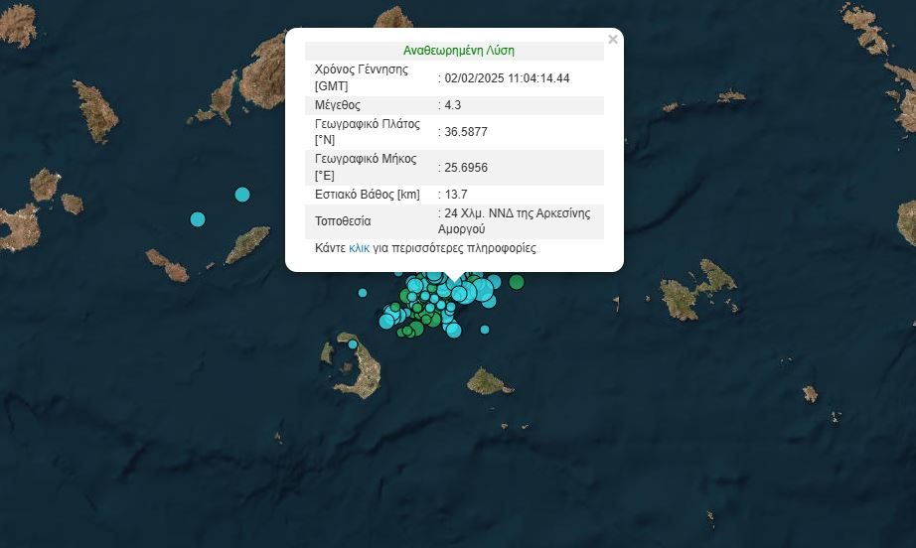Click the 'Αναθεωρημένη Λύση' popup heading

[458, 51]
